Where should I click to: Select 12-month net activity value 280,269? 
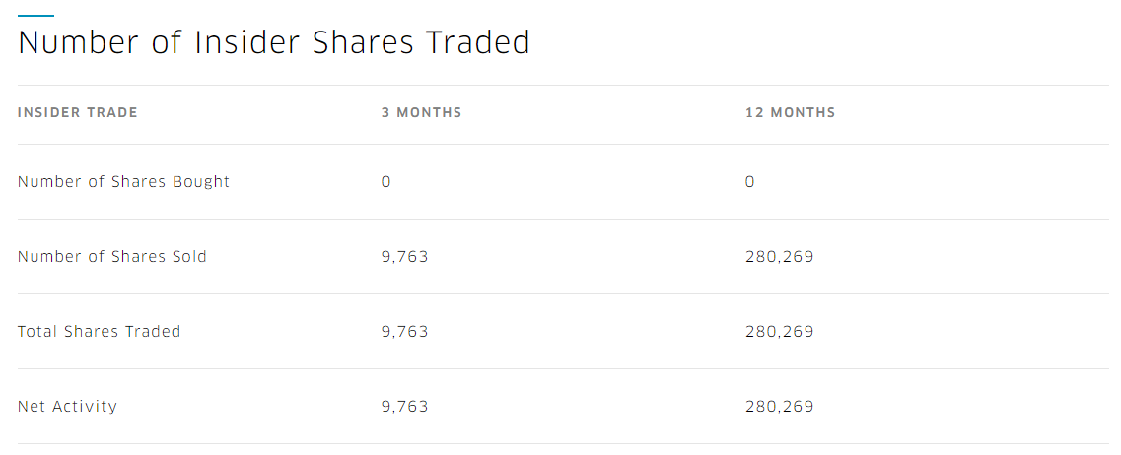pos(779,407)
